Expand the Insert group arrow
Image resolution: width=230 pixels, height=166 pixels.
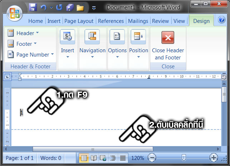tap(68, 57)
